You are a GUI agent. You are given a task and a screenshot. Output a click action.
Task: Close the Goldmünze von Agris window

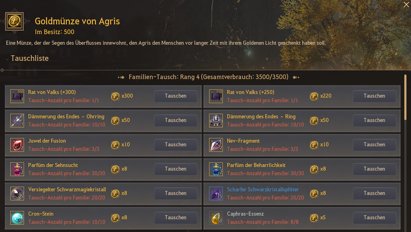(x=406, y=4)
